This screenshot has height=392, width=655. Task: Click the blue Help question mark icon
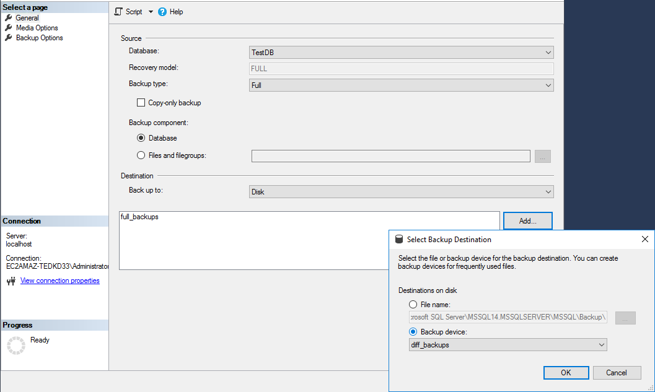pyautogui.click(x=161, y=11)
